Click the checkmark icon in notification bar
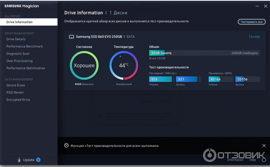 click(x=66, y=145)
